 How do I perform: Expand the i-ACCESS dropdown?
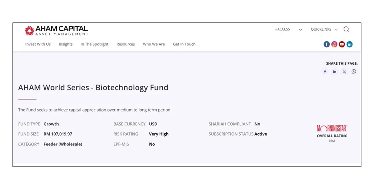pyautogui.click(x=288, y=30)
